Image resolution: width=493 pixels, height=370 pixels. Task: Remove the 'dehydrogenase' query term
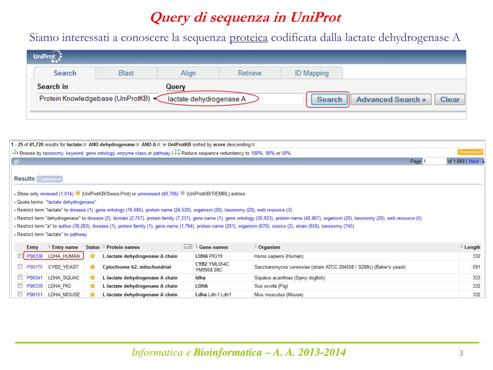click(x=137, y=145)
